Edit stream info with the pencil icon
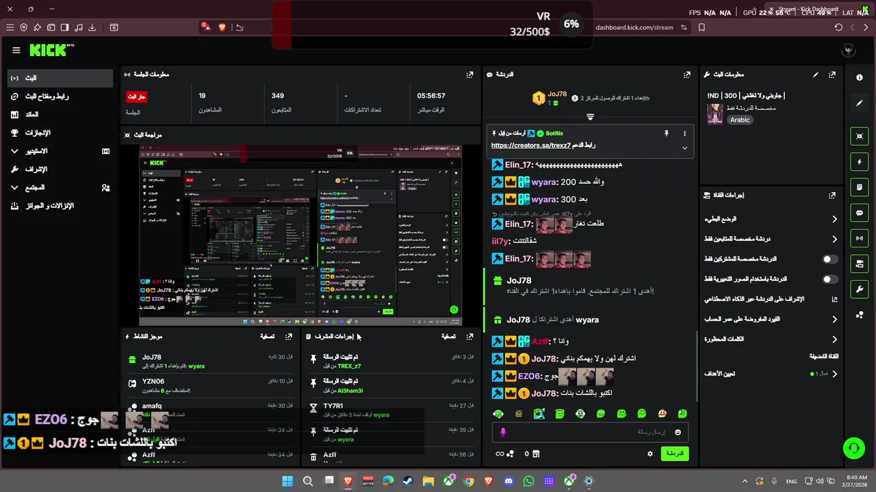 (815, 74)
